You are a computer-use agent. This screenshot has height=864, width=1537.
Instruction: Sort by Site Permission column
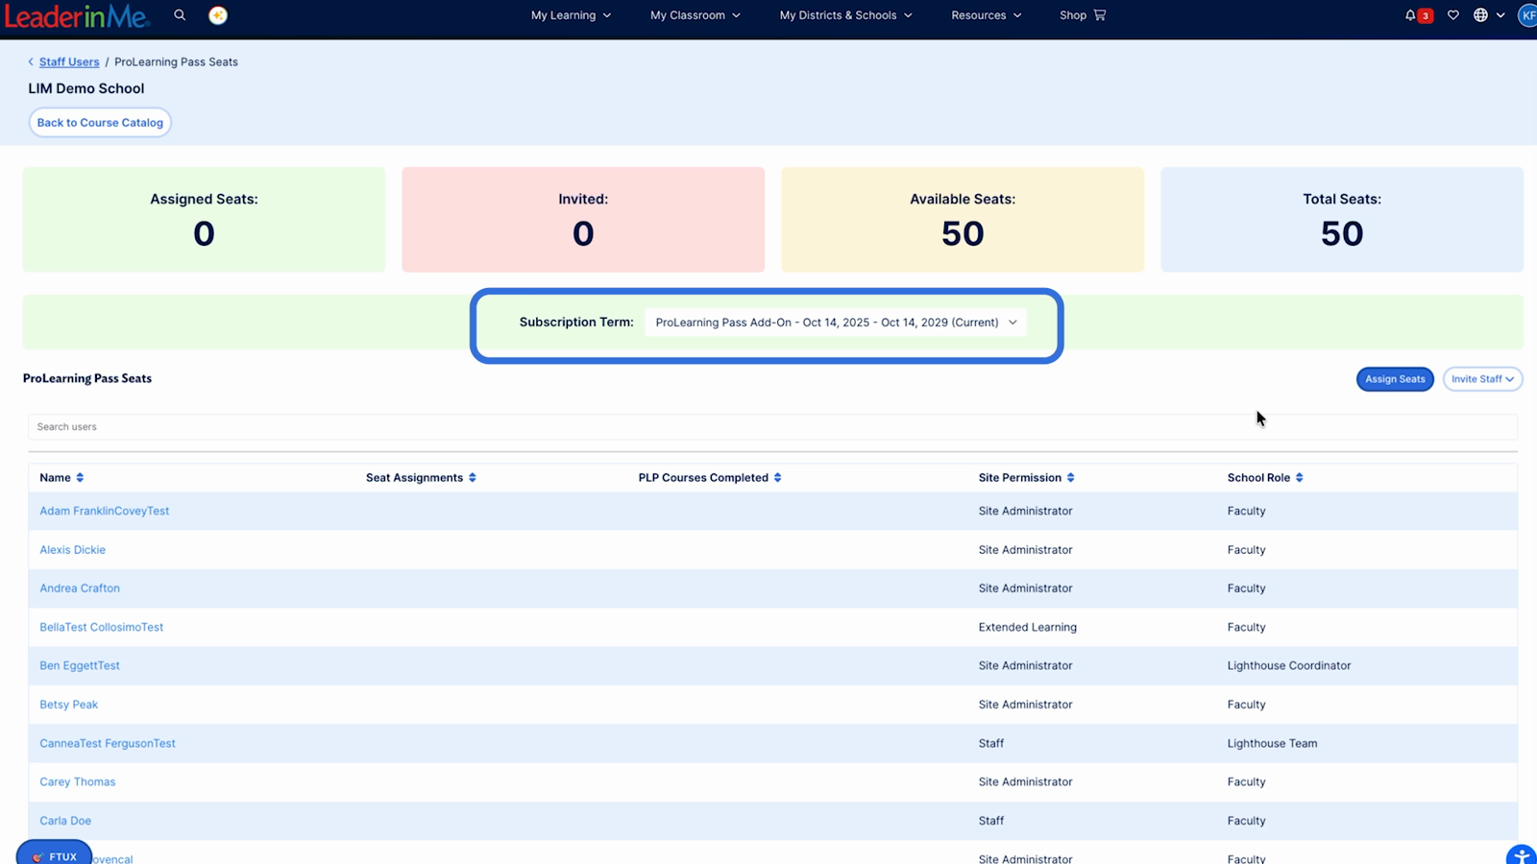pyautogui.click(x=1070, y=478)
